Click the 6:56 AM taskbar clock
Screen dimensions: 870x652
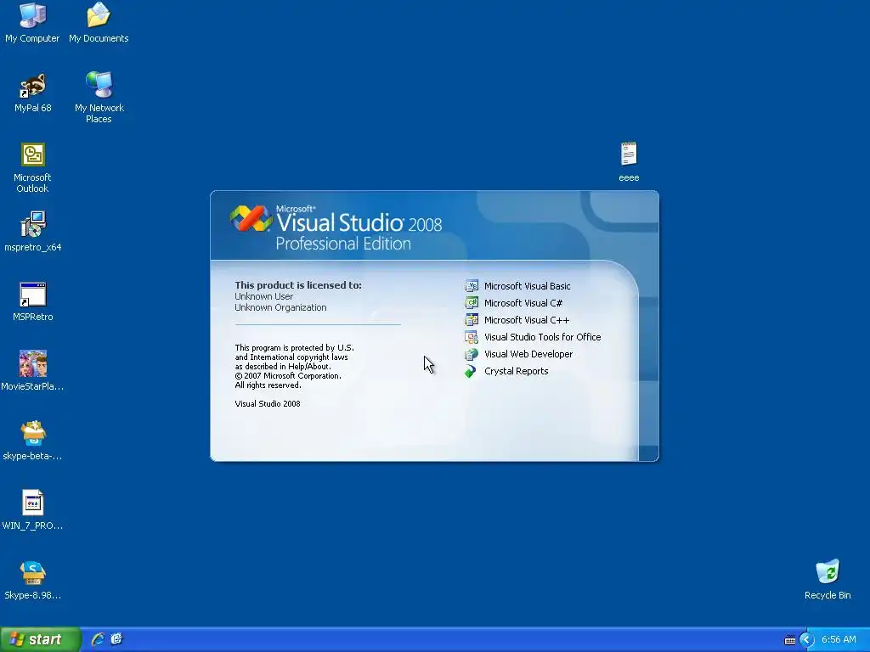[839, 640]
